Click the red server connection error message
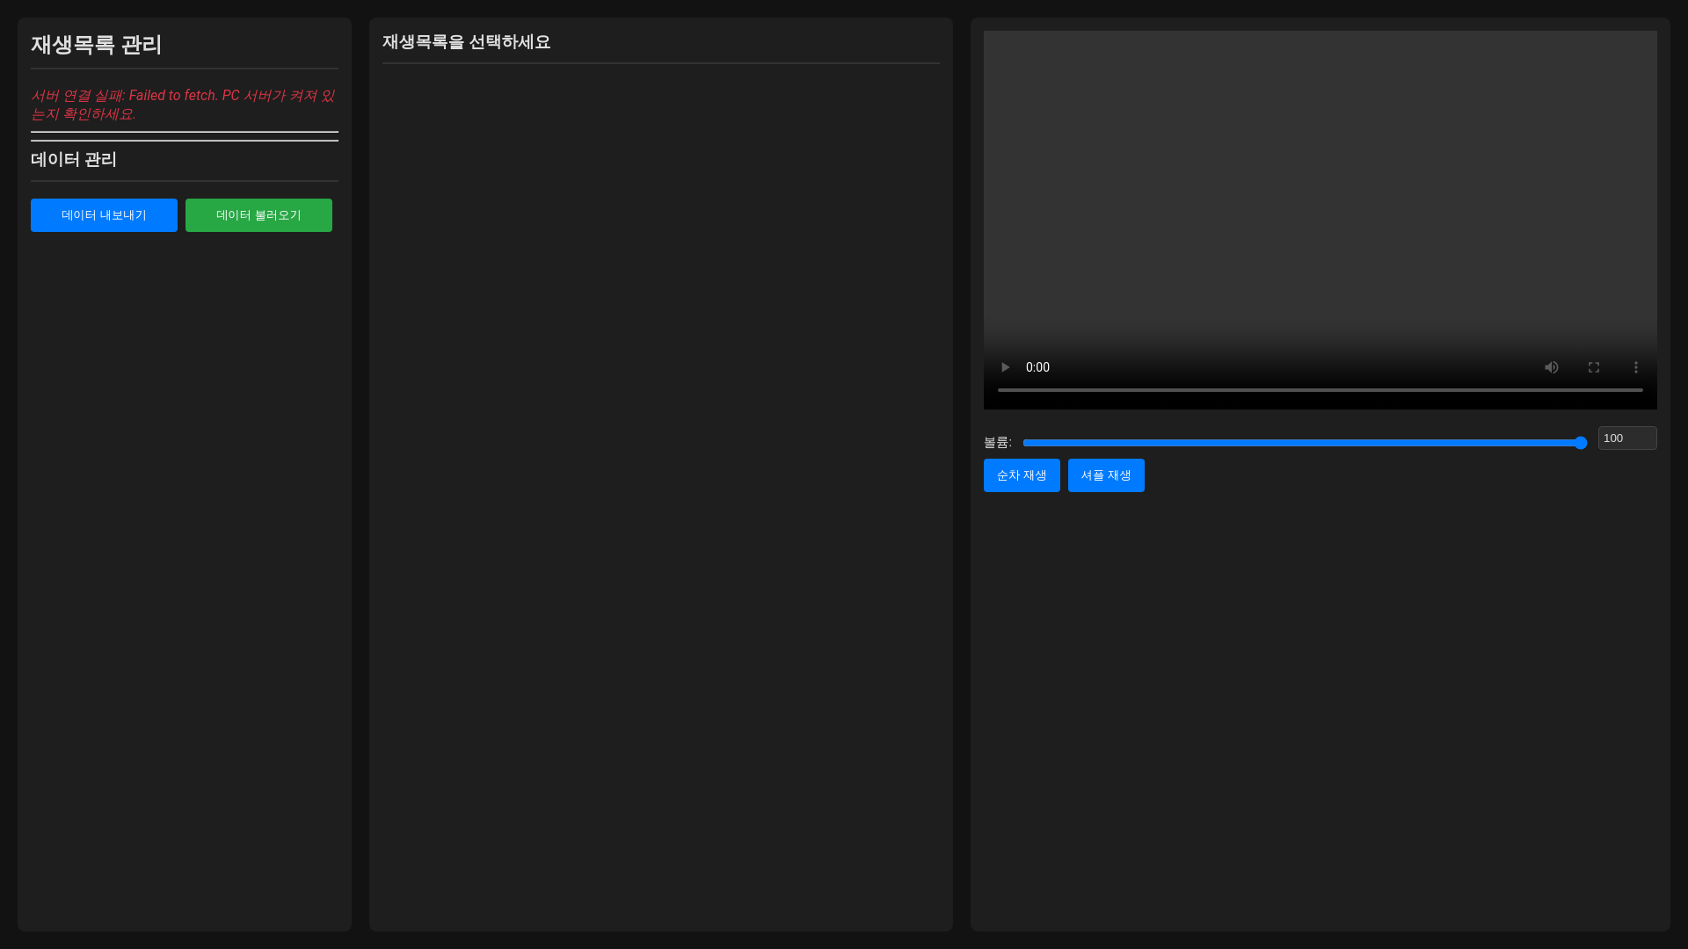 tap(183, 105)
